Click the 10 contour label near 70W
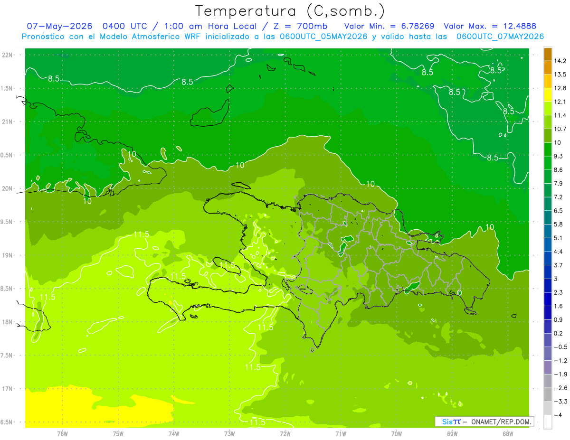The width and height of the screenshot is (570, 440). click(x=370, y=184)
